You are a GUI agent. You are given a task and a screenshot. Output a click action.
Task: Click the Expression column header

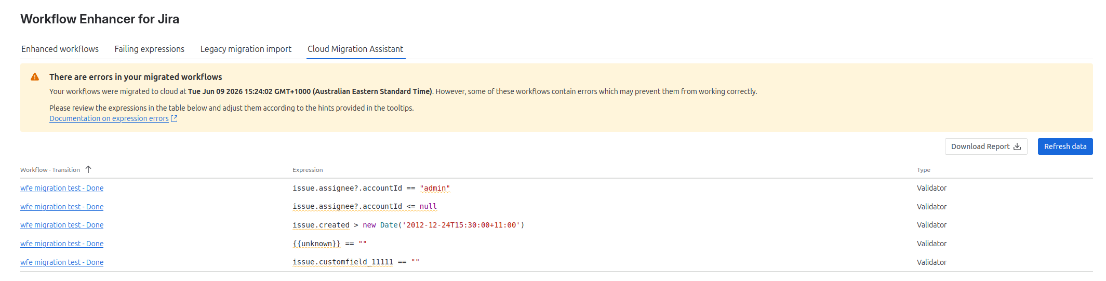coord(308,170)
